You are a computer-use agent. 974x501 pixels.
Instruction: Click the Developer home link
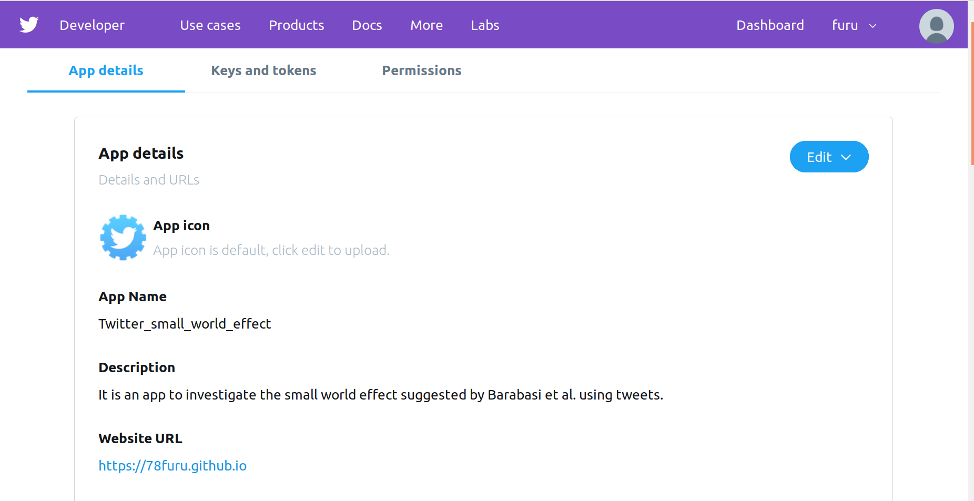[92, 25]
